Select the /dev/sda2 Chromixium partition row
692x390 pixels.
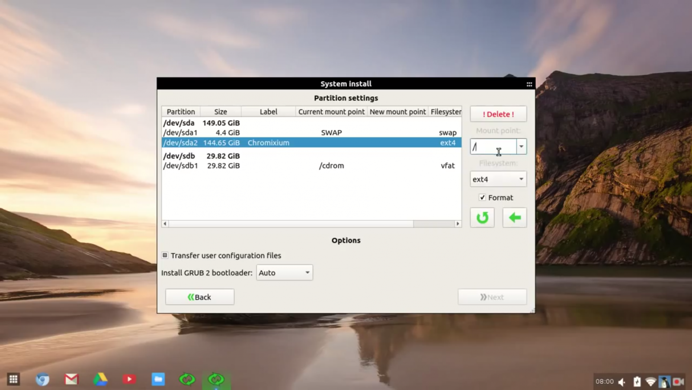(x=311, y=143)
